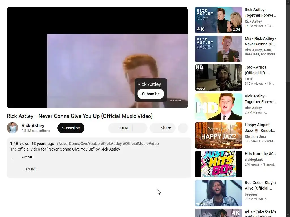Click the Mix - Rick Astley title text
290x217 pixels.
point(261,41)
